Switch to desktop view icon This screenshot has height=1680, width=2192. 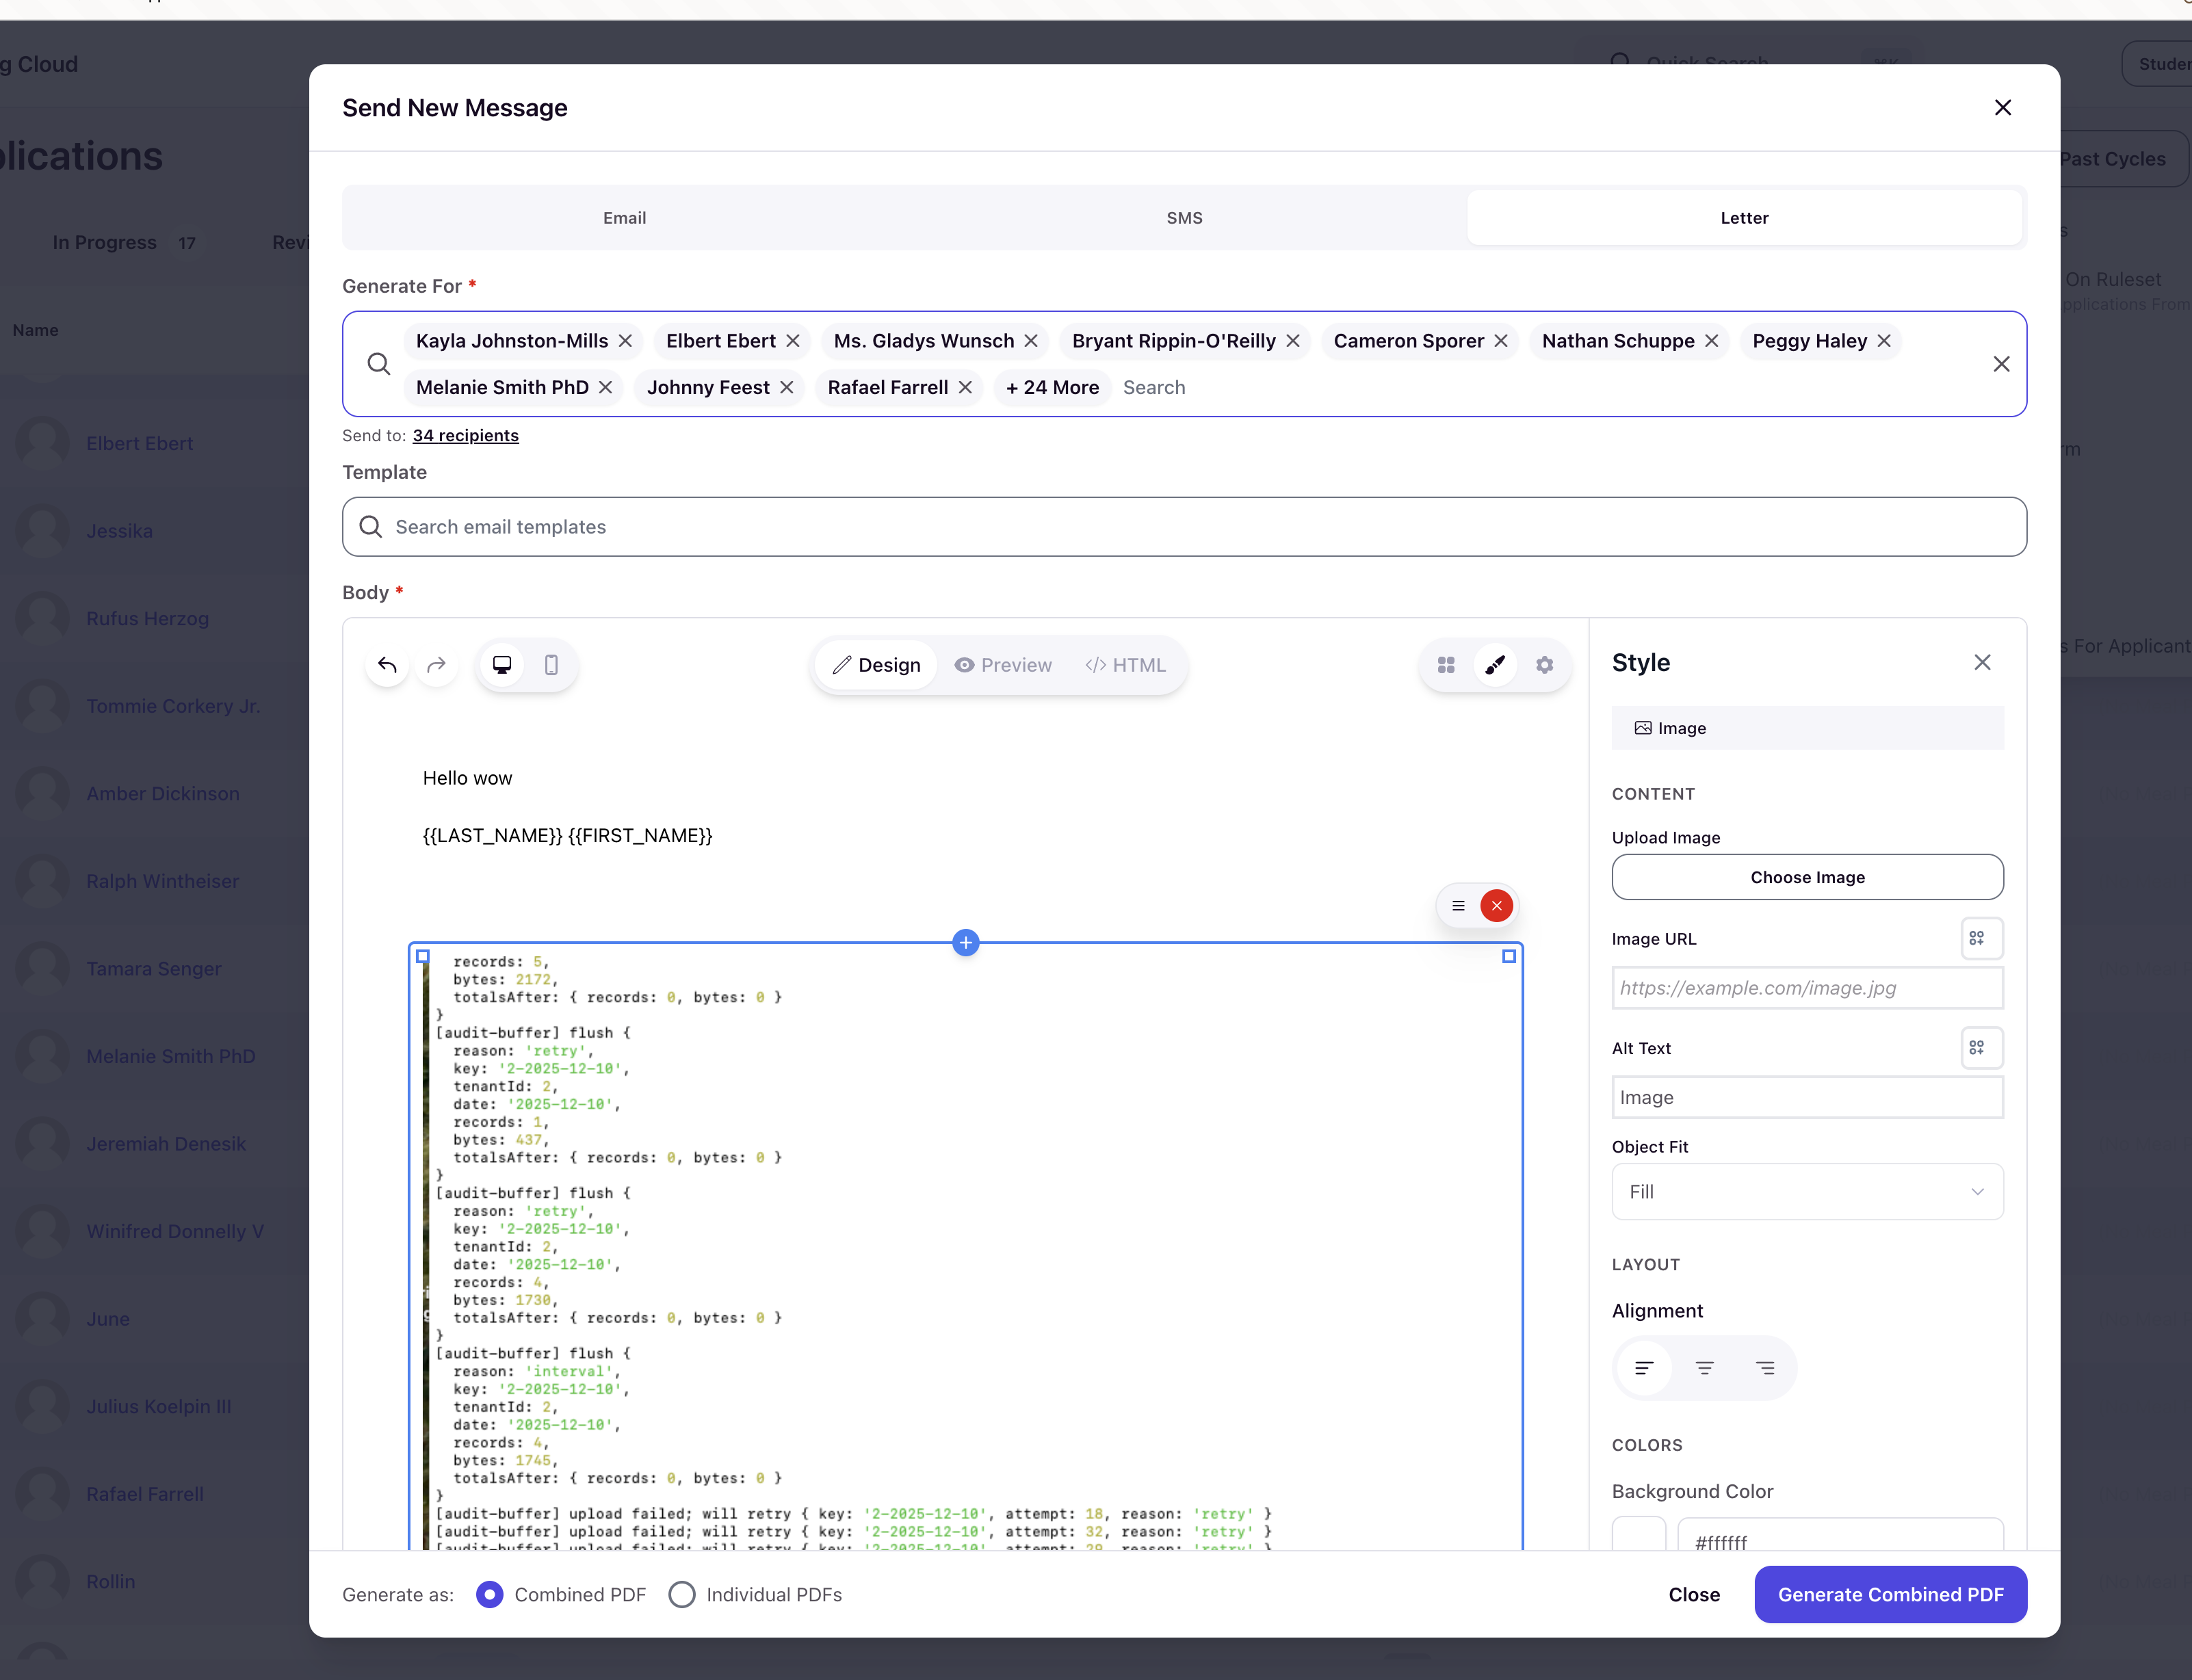pos(502,665)
